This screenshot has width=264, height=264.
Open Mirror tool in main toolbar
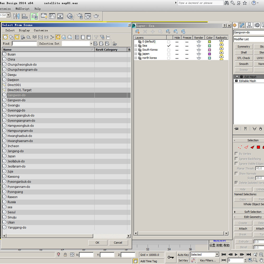[16, 16]
